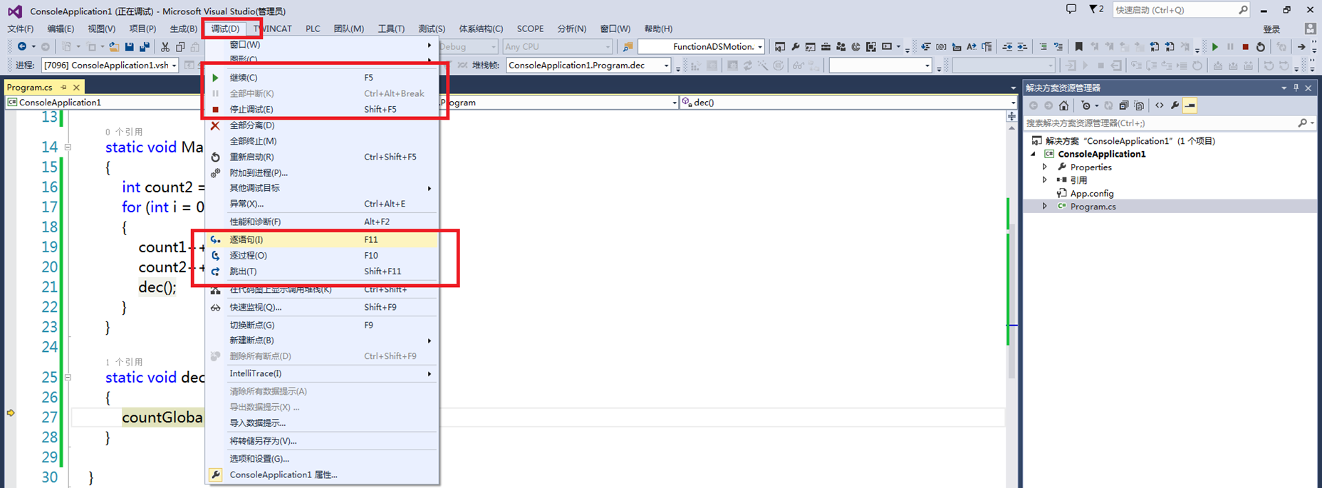This screenshot has height=488, width=1322.
Task: Click the 登录 sign-in link
Action: pyautogui.click(x=1271, y=29)
